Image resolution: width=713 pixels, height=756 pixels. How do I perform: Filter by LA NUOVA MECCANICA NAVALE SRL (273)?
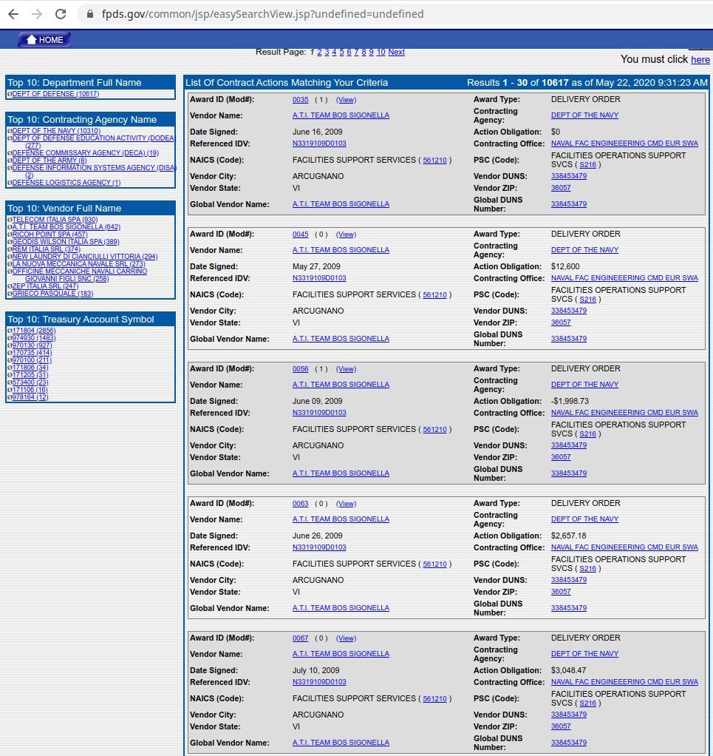pyautogui.click(x=78, y=264)
